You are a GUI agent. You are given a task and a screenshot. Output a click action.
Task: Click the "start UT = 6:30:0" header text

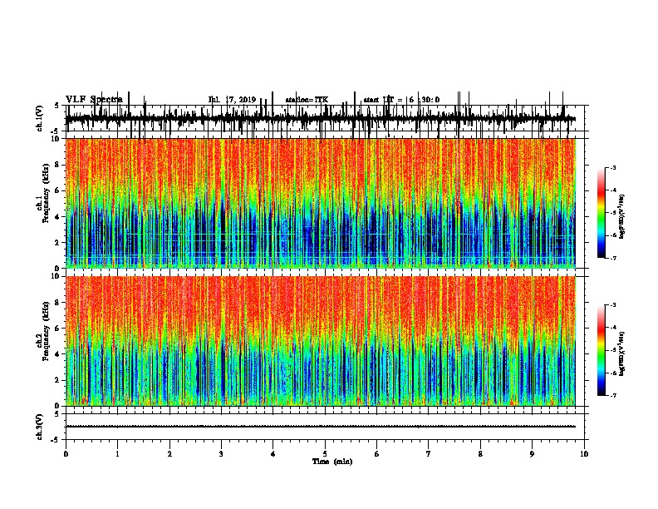click(401, 100)
